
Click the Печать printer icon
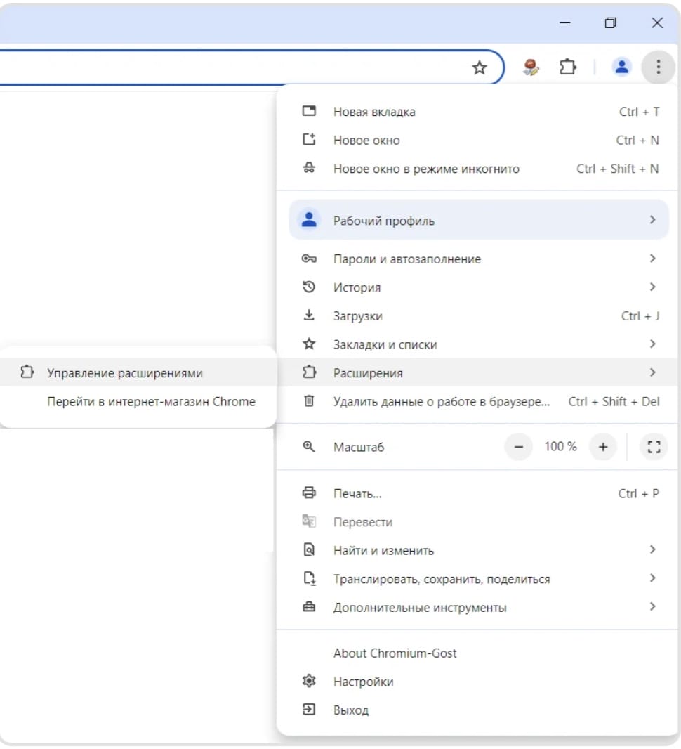point(309,493)
